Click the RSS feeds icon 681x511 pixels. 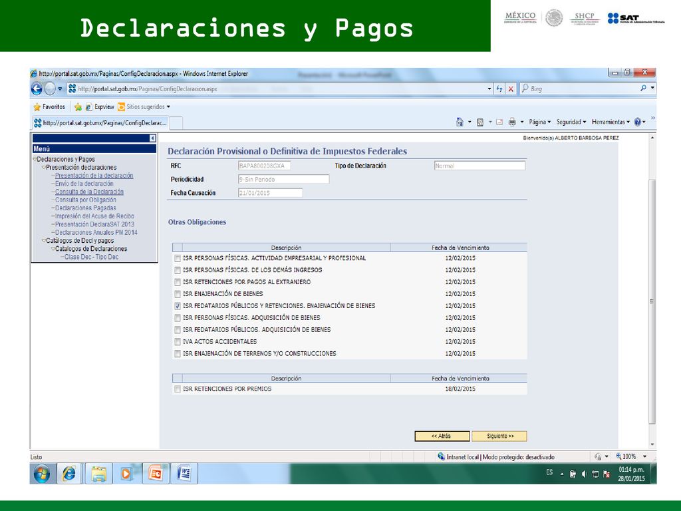[x=480, y=122]
